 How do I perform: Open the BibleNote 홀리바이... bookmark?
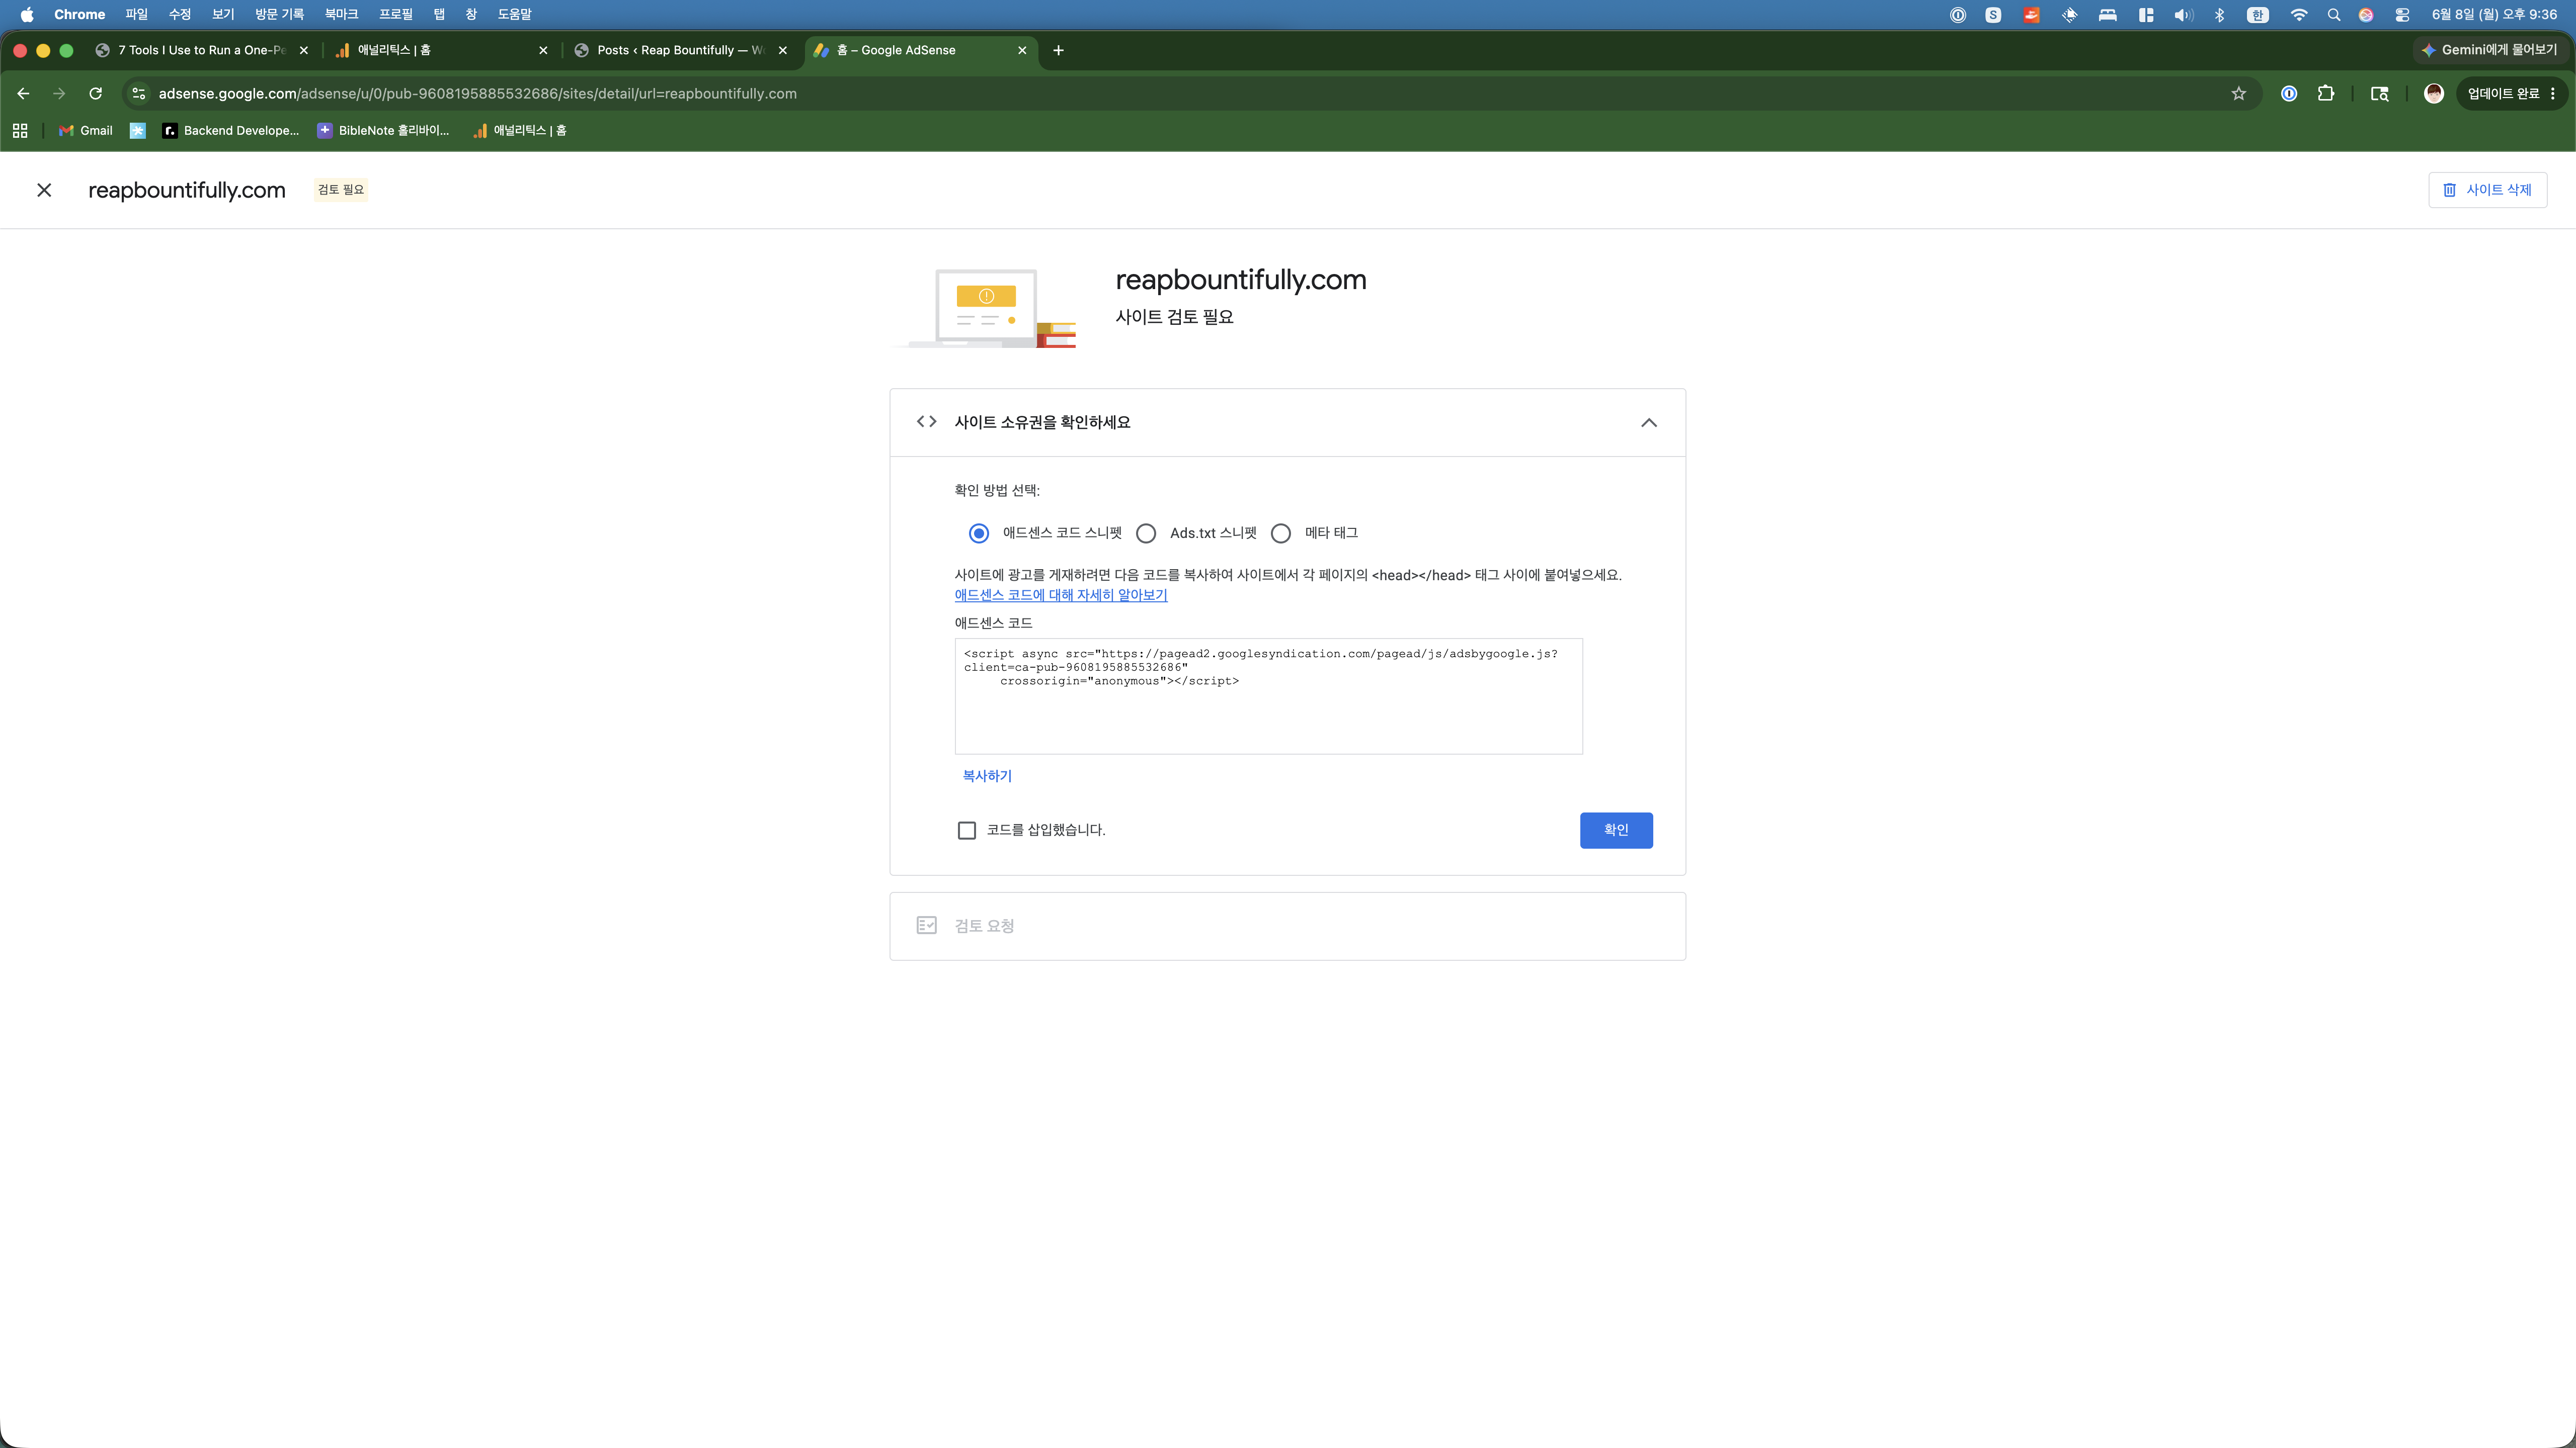pos(384,131)
